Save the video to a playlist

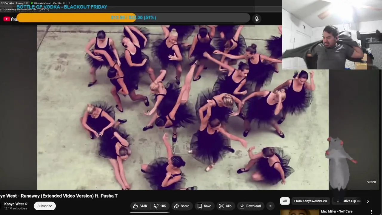[204, 206]
